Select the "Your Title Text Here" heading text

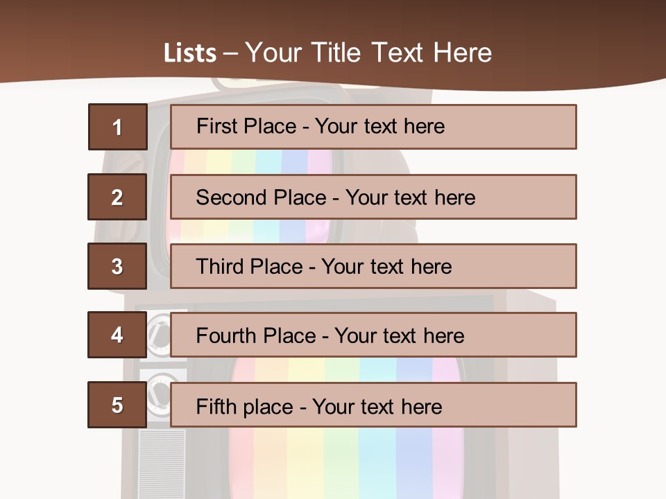(x=368, y=53)
